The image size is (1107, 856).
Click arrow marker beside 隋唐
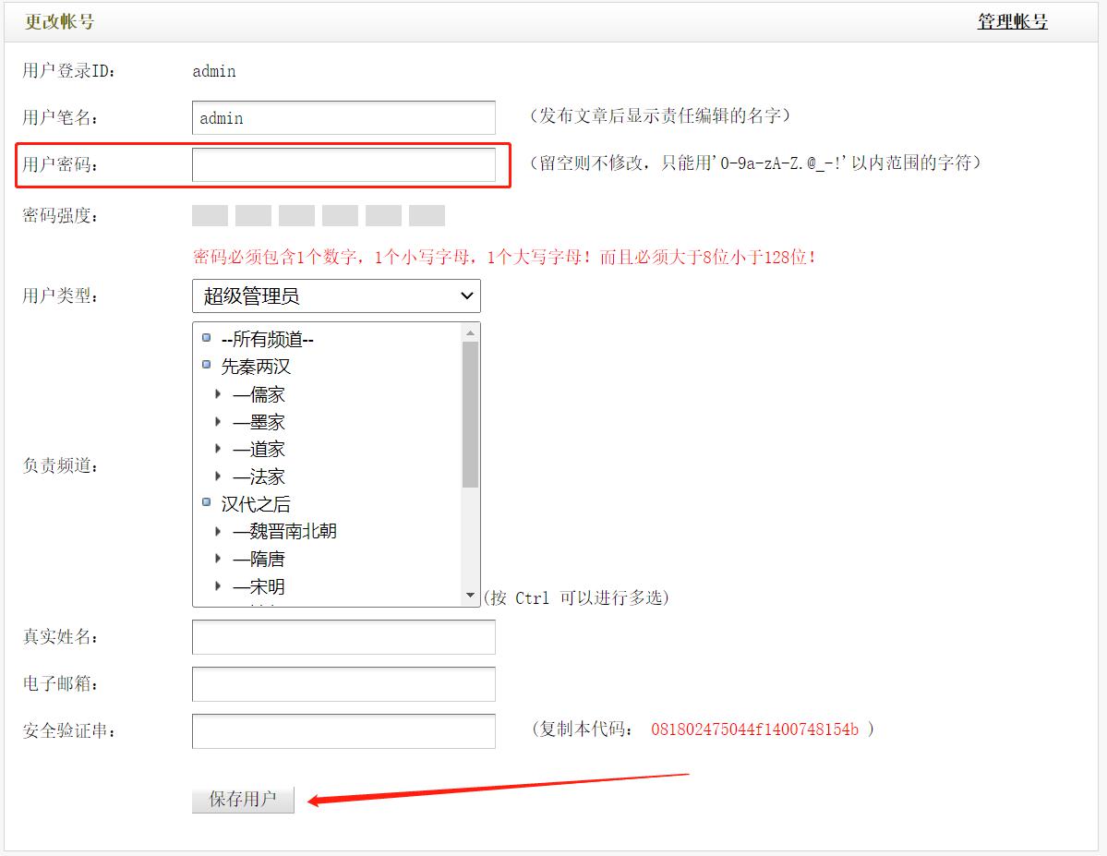point(218,558)
